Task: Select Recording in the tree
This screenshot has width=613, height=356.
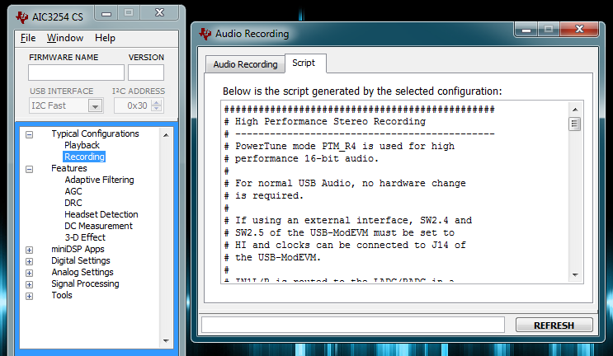Action: [x=84, y=157]
